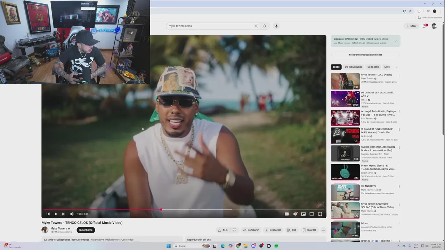Click the taskbar Buscar search box
This screenshot has height=250, width=445.
[x=192, y=246]
